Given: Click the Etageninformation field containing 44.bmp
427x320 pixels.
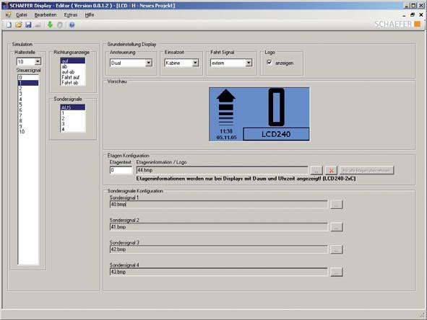Looking at the screenshot, I should (222, 170).
